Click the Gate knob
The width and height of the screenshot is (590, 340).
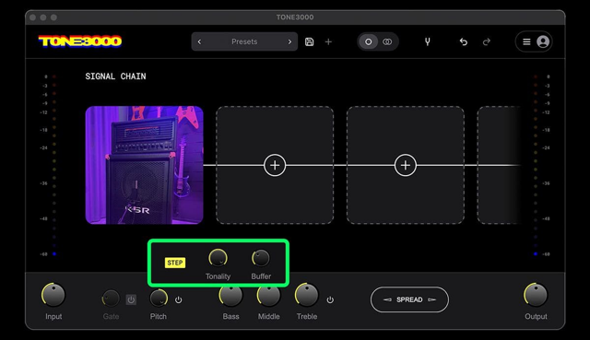point(111,299)
